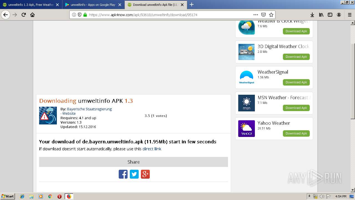Show hidden system tray icons
355x200 pixels.
309,196
